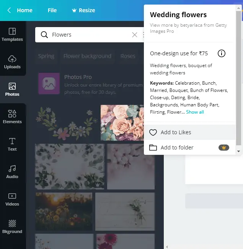Click the Home back chevron
Image resolution: width=243 pixels, height=249 pixels.
pyautogui.click(x=9, y=10)
